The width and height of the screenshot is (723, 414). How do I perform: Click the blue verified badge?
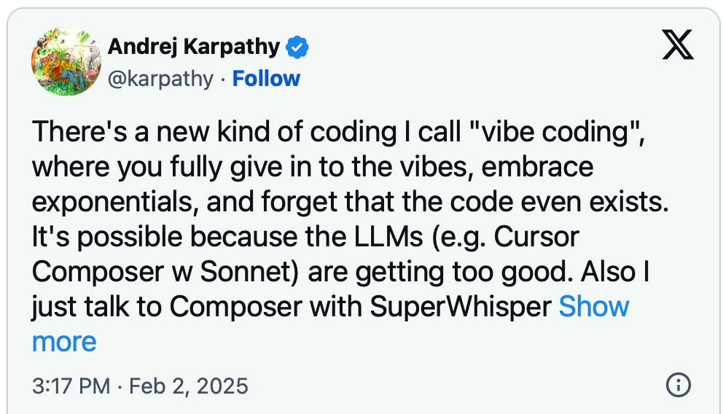pyautogui.click(x=297, y=47)
